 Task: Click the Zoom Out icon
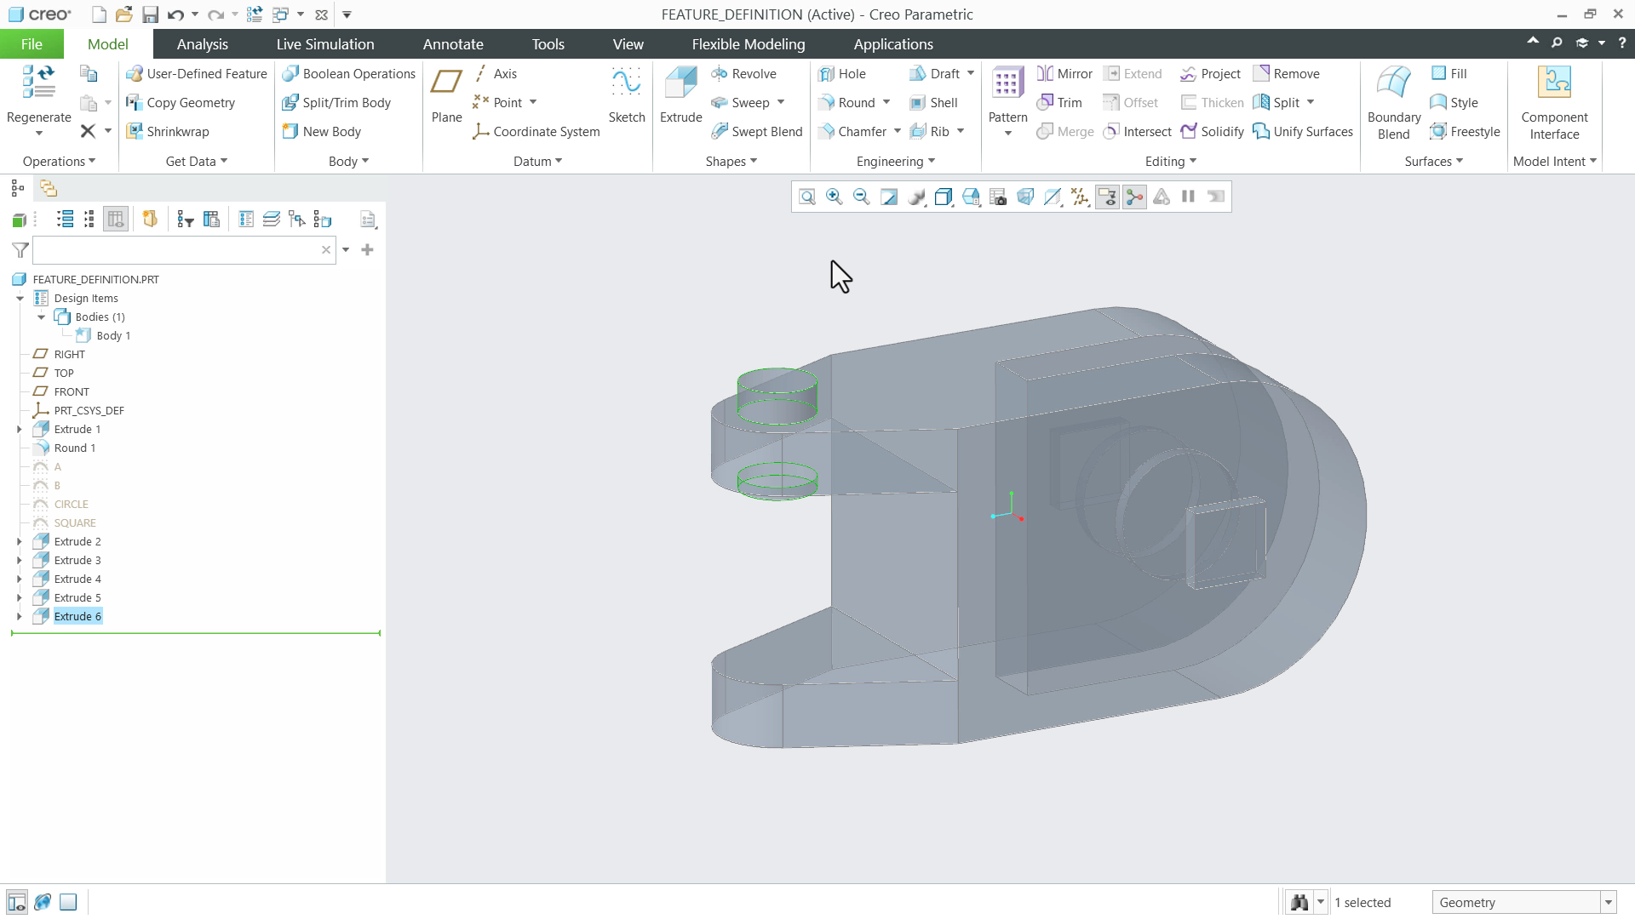coord(862,197)
